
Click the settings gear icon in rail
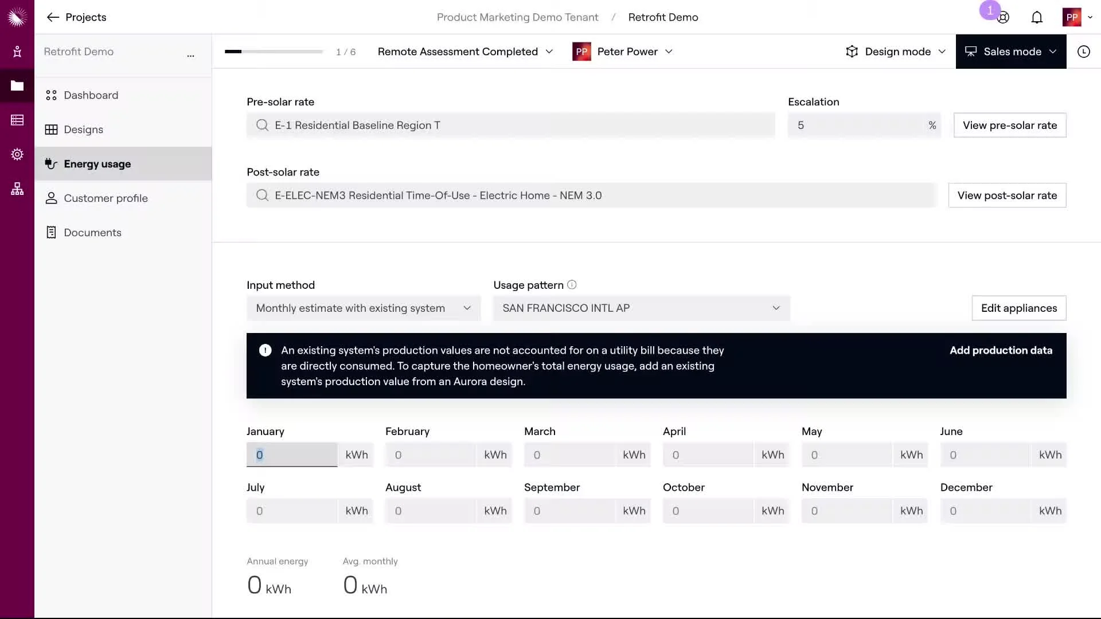(x=17, y=154)
